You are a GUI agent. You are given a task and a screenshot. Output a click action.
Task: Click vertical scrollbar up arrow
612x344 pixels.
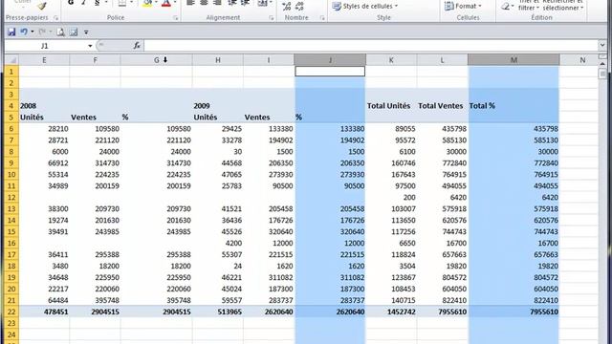tap(602, 63)
